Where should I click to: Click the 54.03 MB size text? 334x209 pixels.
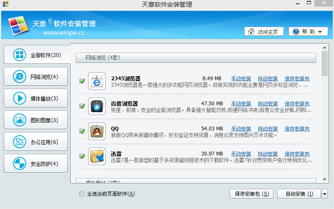(x=212, y=129)
